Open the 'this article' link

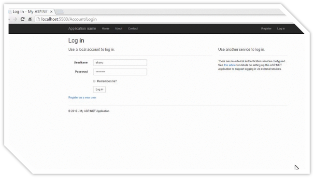[229, 65]
